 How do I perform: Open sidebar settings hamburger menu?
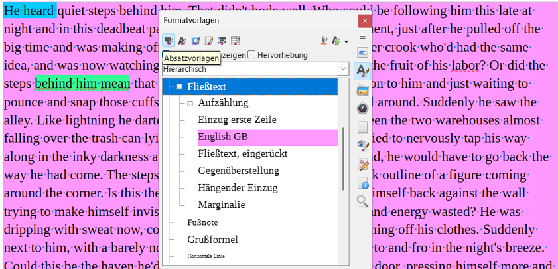362,37
